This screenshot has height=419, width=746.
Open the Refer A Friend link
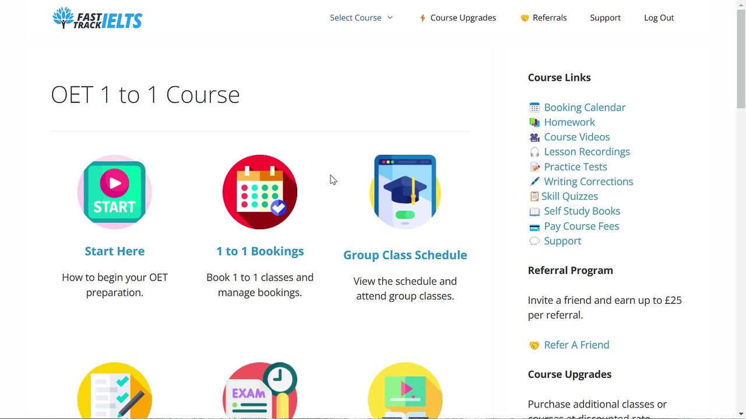pyautogui.click(x=576, y=345)
